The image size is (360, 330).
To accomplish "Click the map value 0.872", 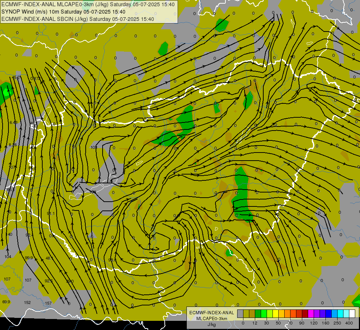I will [x=35, y=78].
